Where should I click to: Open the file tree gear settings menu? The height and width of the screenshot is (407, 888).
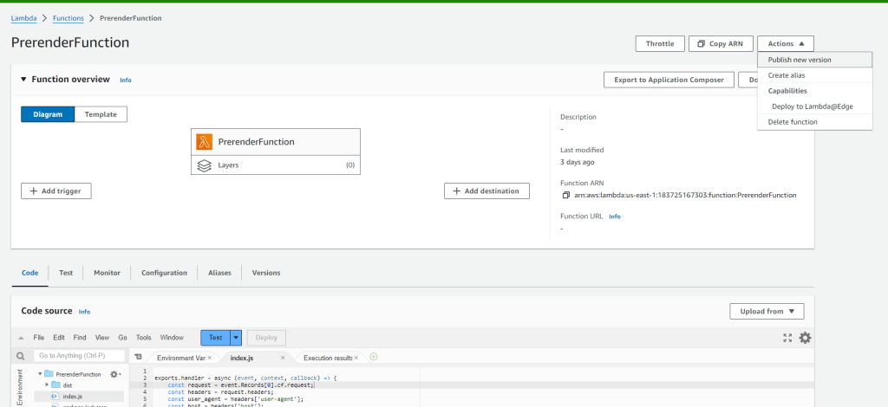point(114,374)
